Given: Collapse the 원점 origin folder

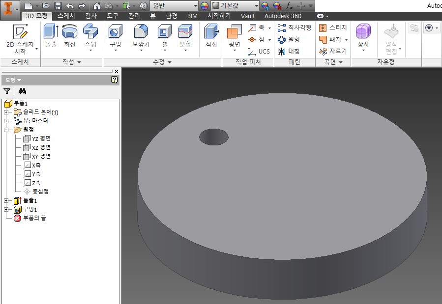Looking at the screenshot, I should pos(6,130).
